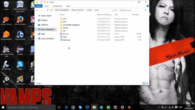Viewport: 195px width, 110px height.
Task: Open the Compartilhar ribbon tab
Action: click(x=57, y=6)
